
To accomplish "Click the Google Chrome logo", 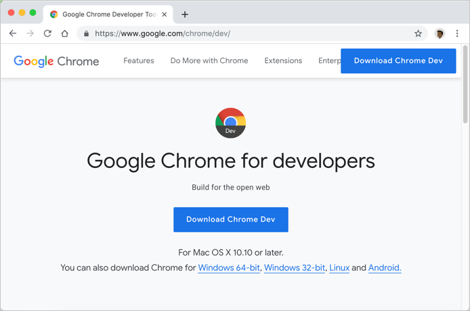I will pyautogui.click(x=56, y=61).
